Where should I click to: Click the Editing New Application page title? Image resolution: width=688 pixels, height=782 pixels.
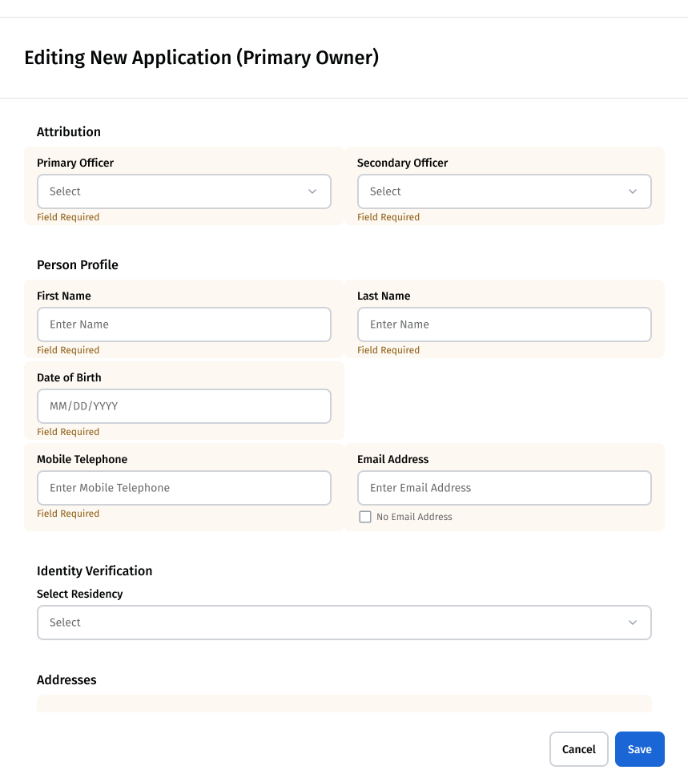[201, 58]
